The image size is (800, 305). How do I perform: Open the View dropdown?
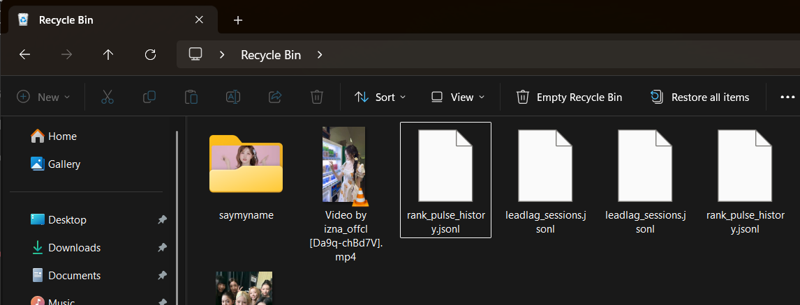coord(458,97)
